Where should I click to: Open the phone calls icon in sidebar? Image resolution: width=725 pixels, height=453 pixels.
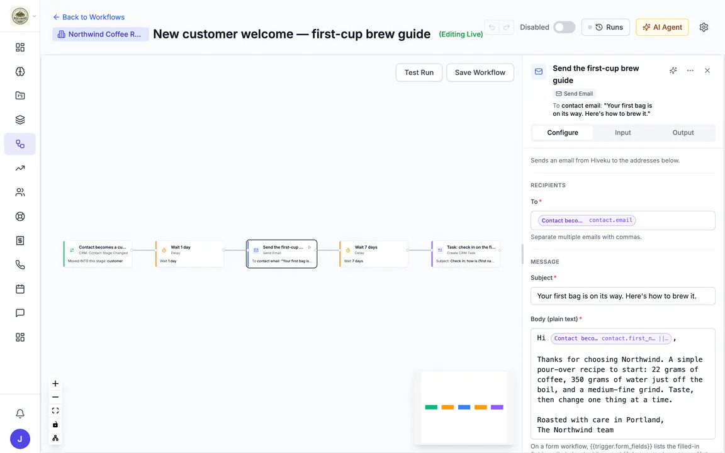[x=20, y=265]
